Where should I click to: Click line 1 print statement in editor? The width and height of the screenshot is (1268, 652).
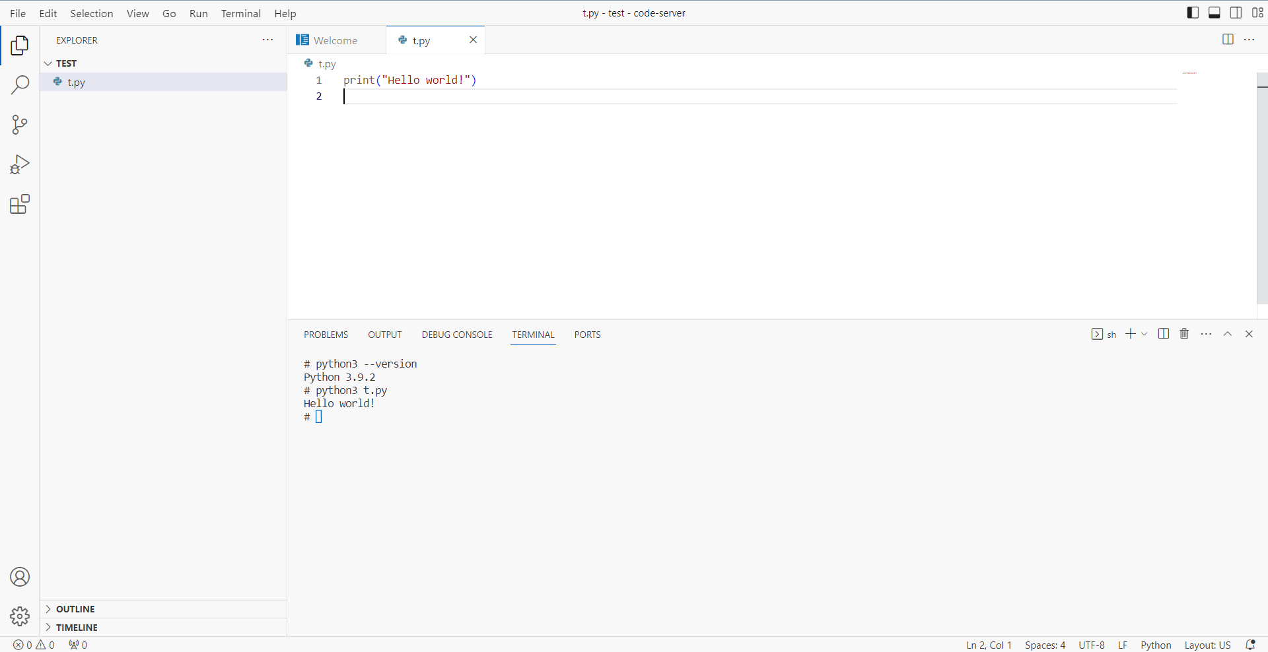[410, 80]
